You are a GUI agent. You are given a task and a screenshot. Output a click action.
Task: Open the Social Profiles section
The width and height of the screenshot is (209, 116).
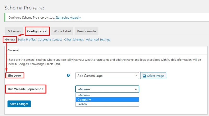(x=27, y=40)
